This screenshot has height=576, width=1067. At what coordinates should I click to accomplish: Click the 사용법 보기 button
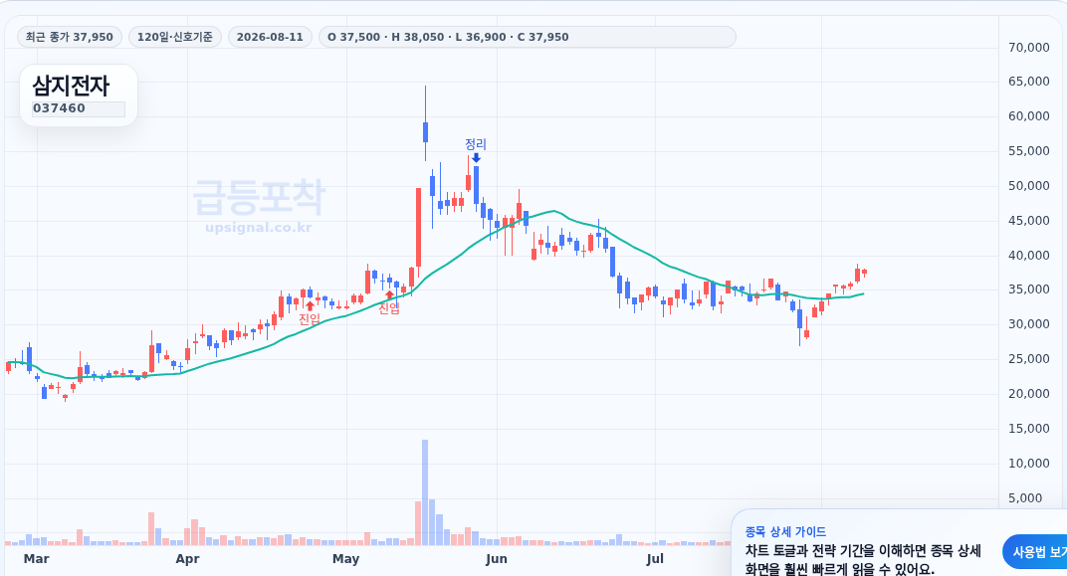pos(1038,552)
